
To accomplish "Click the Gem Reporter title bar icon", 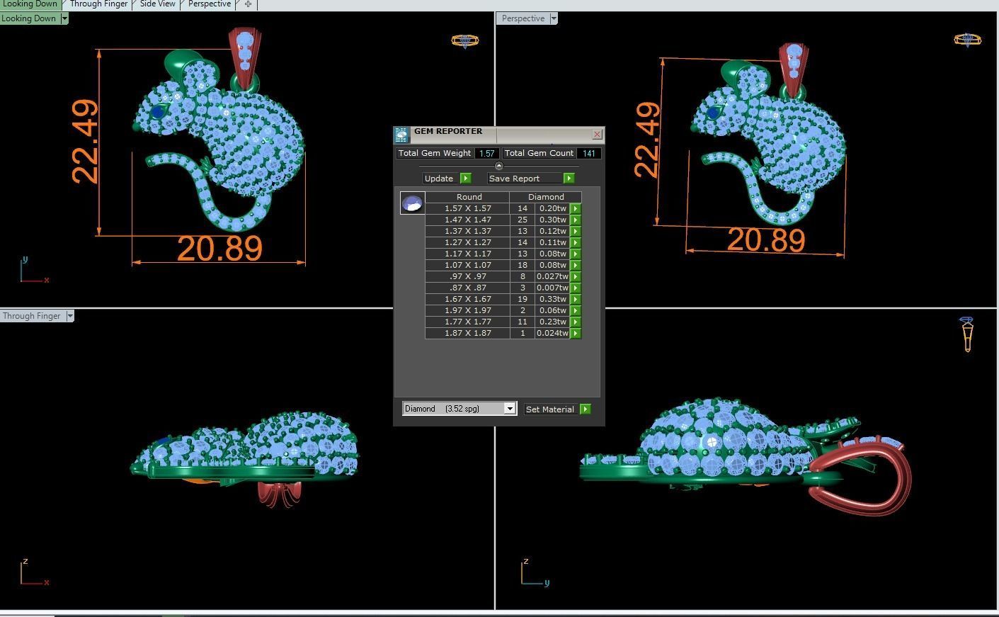I will point(401,135).
